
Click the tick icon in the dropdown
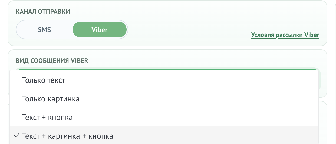coord(16,136)
